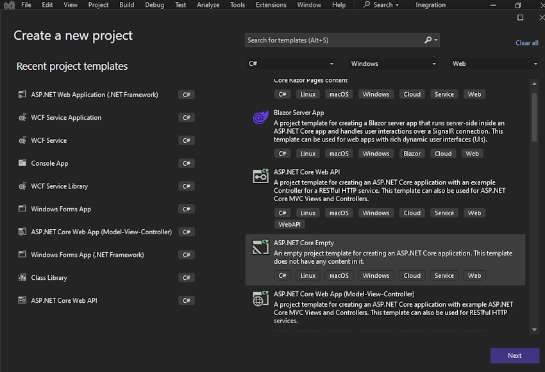Screen dimensions: 545x372
Task: Open the Extensions menu
Action: click(x=271, y=5)
